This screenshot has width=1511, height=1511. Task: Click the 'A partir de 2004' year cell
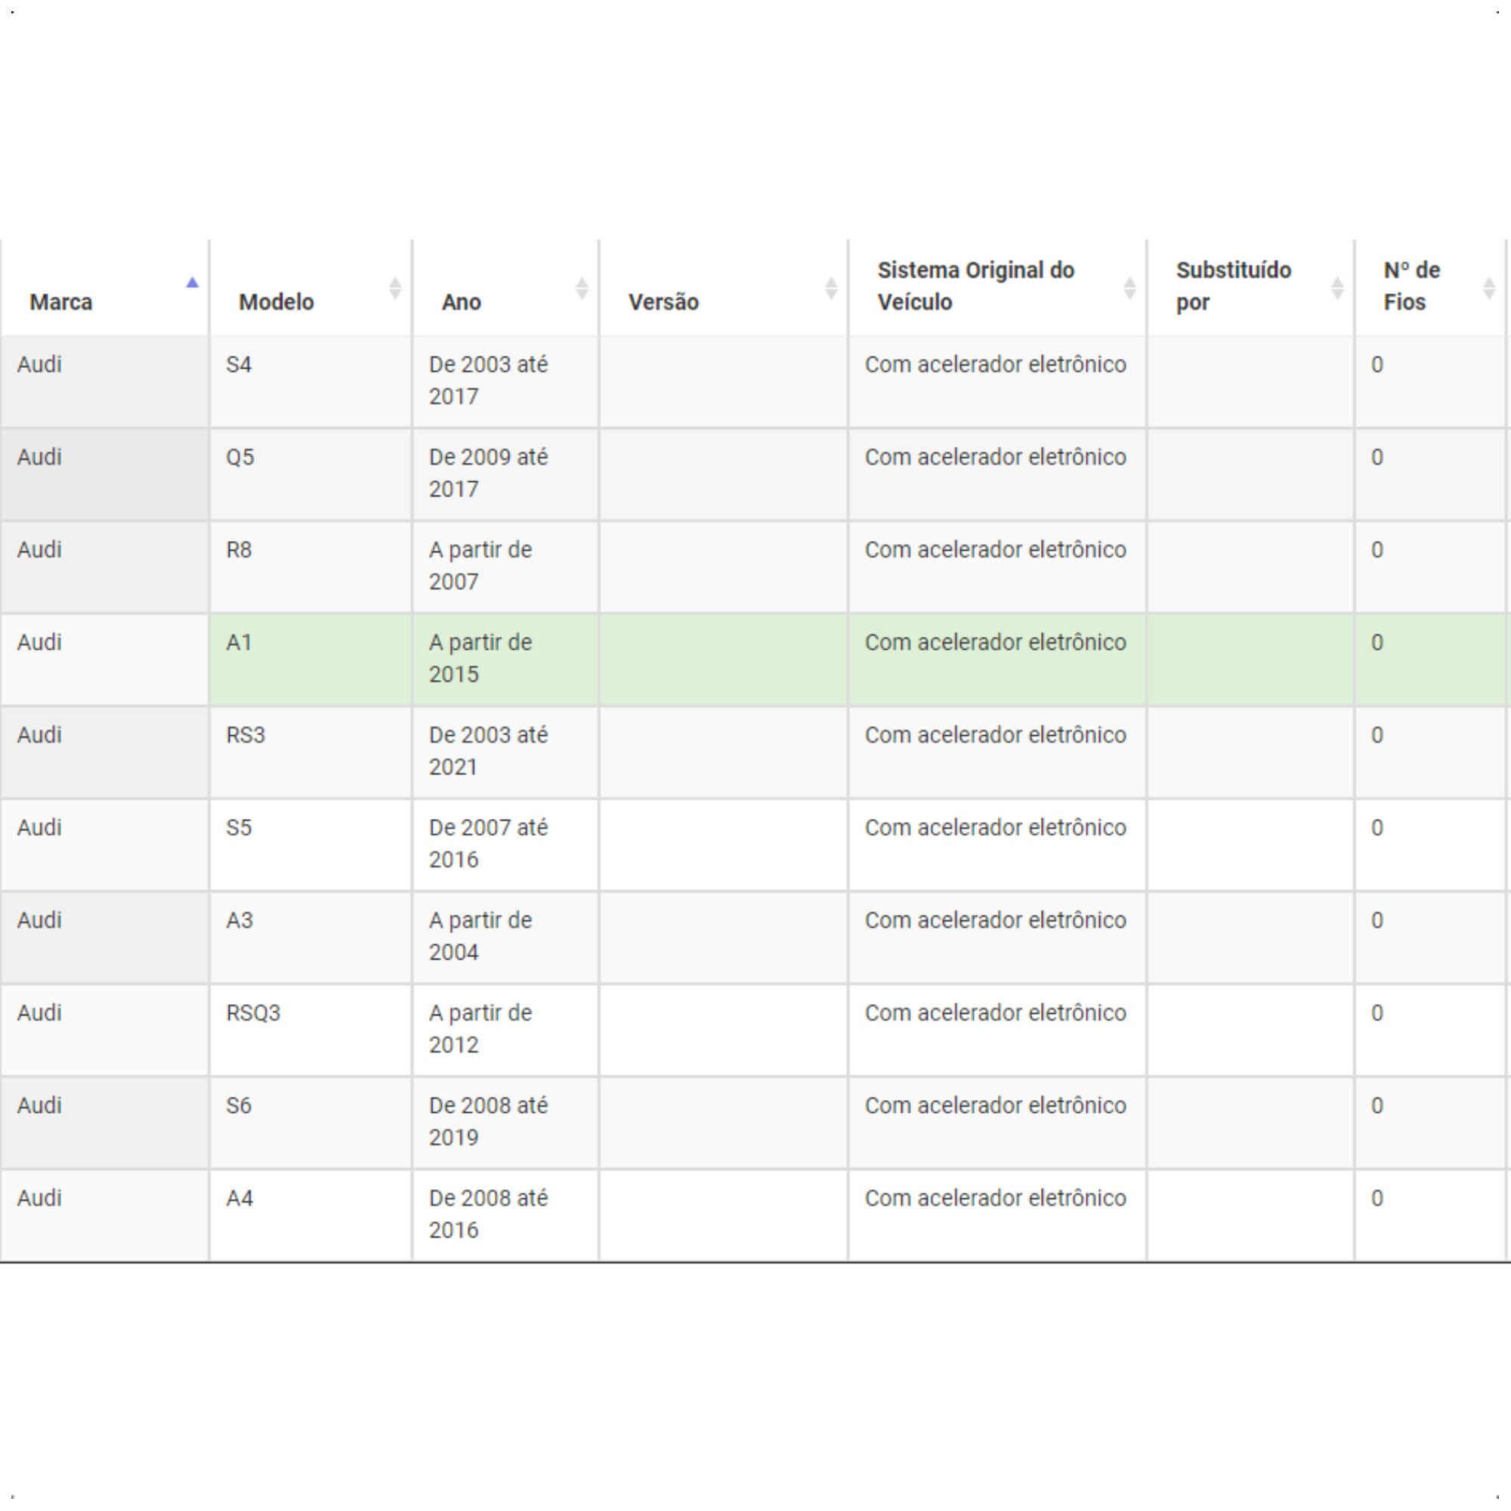tap(505, 938)
